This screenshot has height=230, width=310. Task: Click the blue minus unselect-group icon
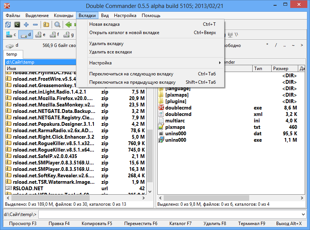(35, 25)
